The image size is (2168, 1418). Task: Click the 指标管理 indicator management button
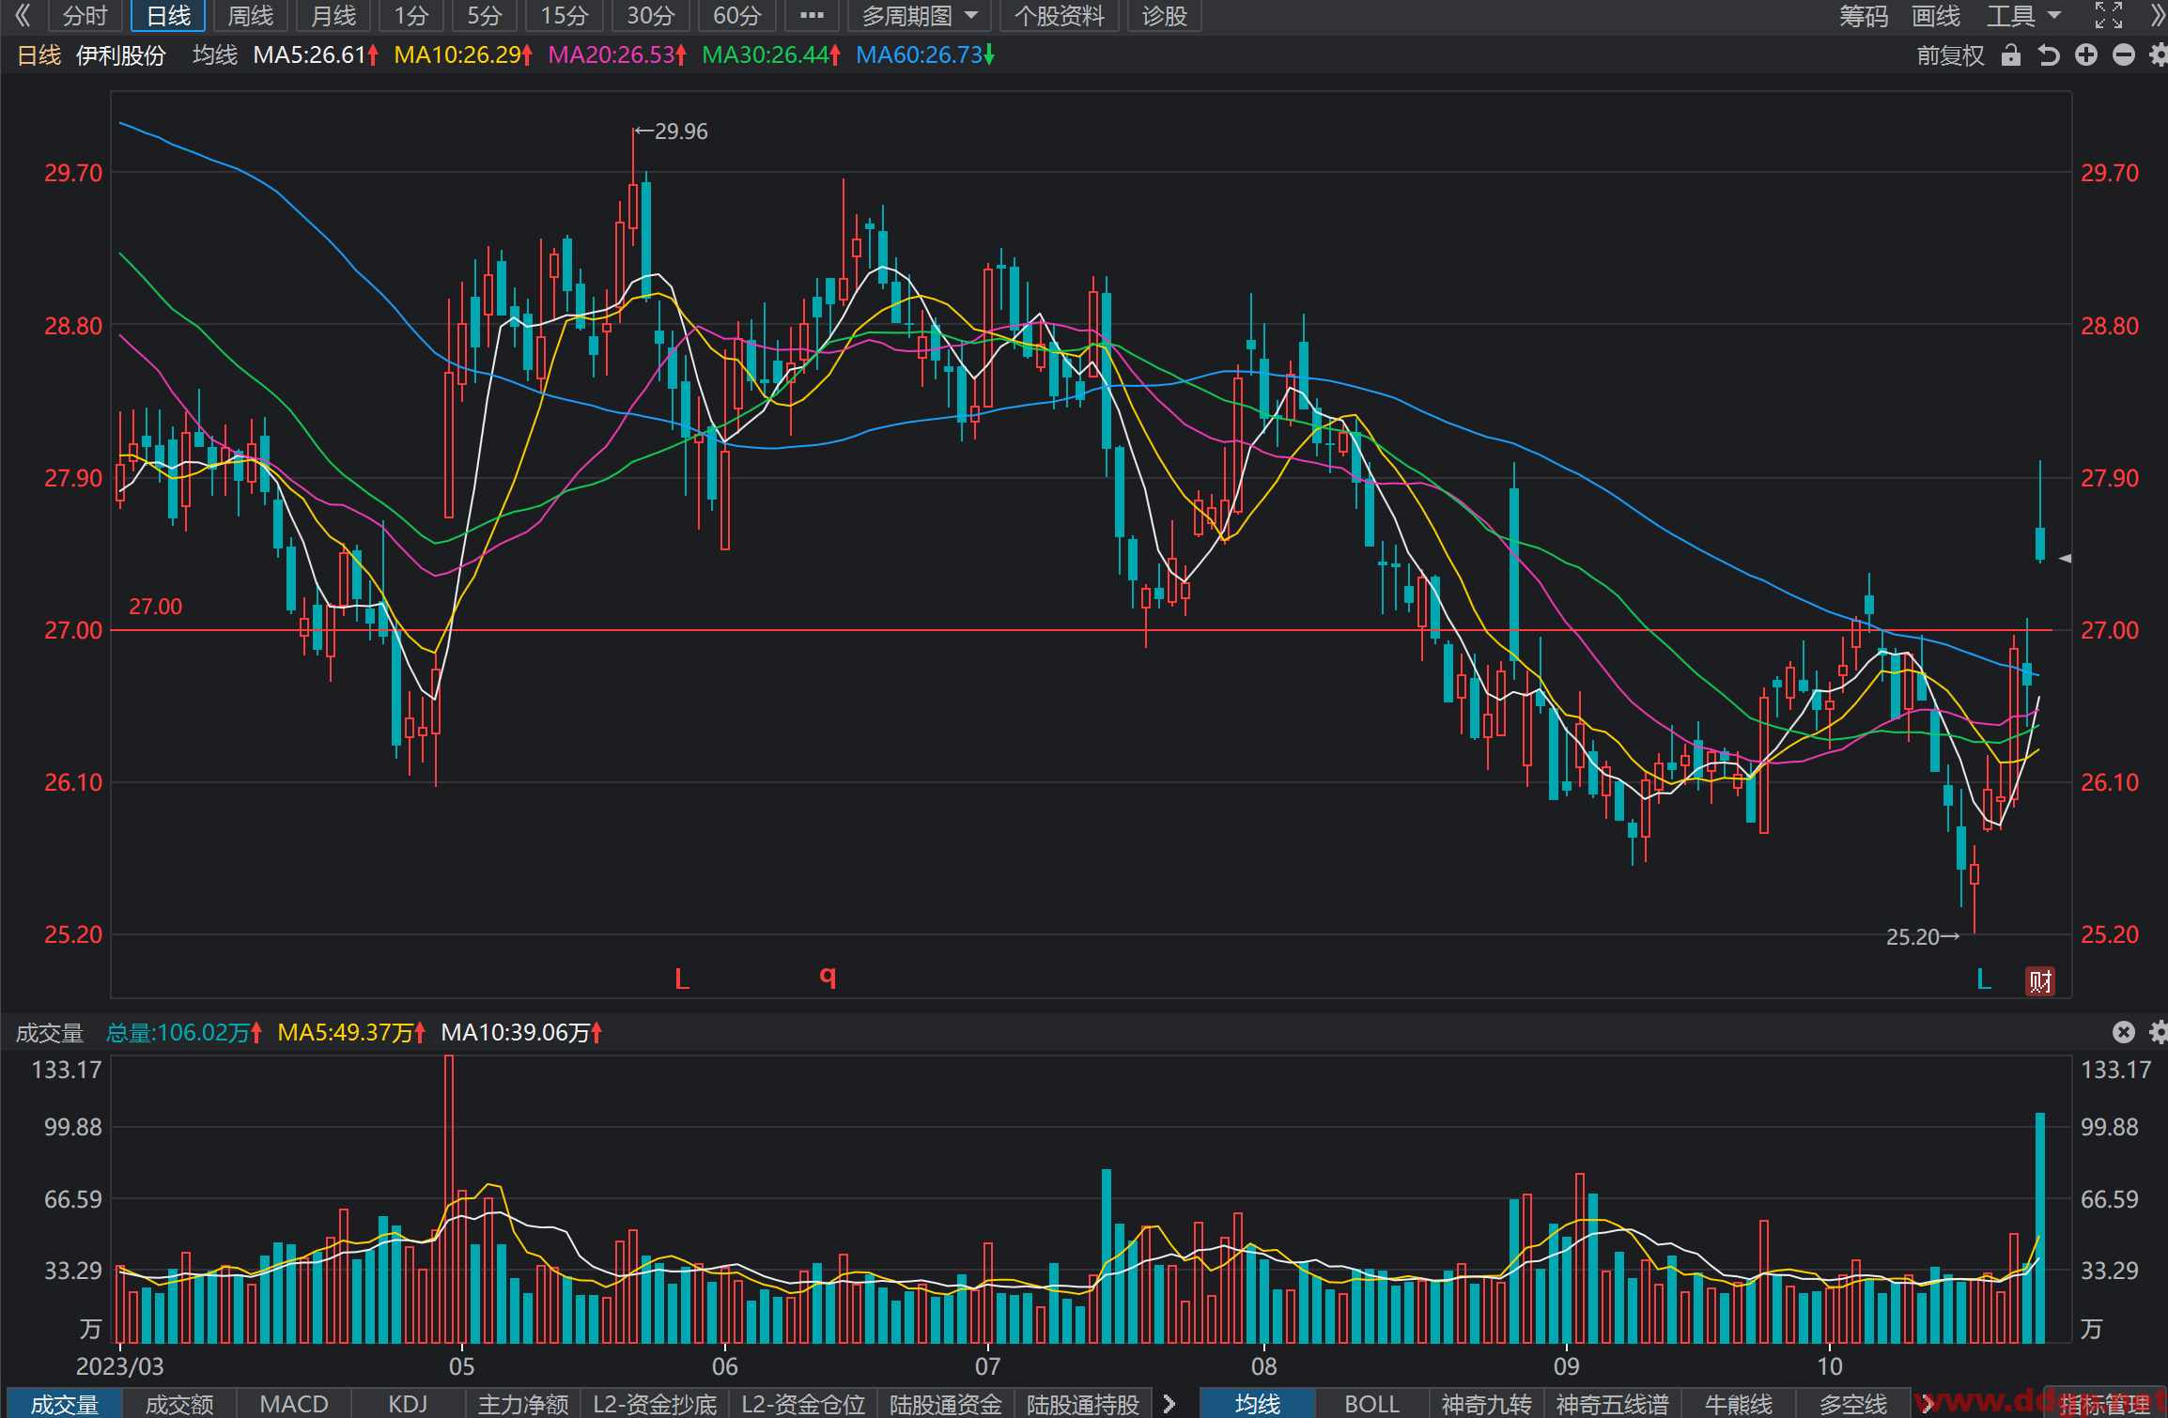coord(2104,1404)
